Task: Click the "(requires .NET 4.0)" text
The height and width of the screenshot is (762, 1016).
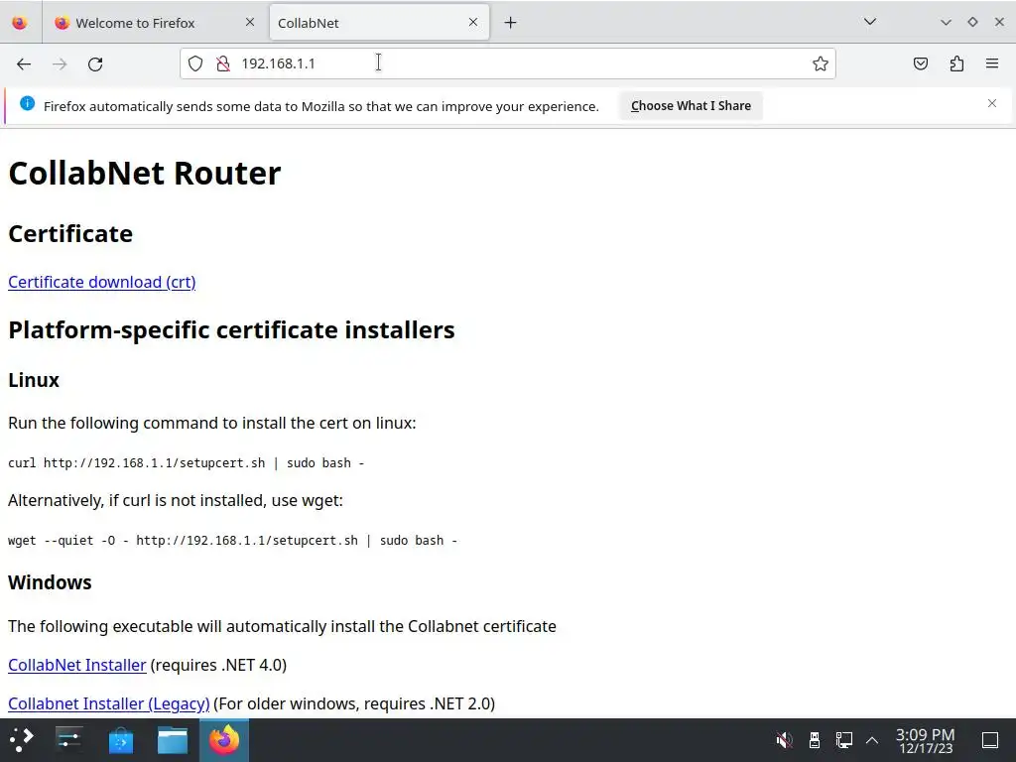Action: (218, 666)
